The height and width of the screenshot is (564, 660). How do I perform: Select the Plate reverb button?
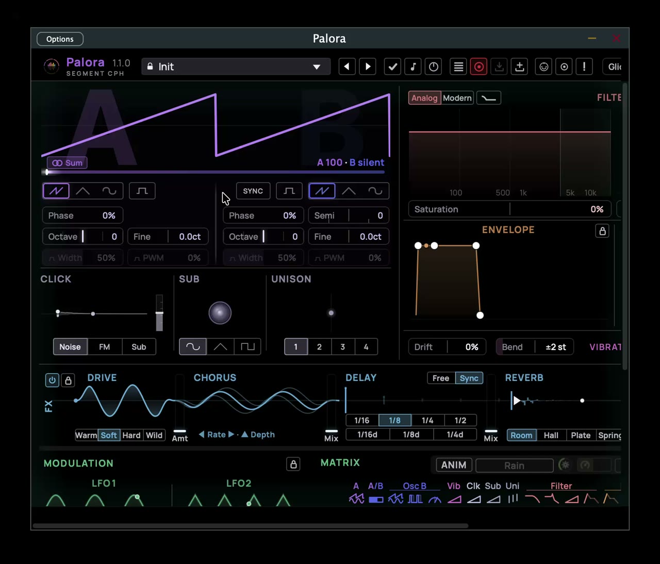tap(581, 435)
